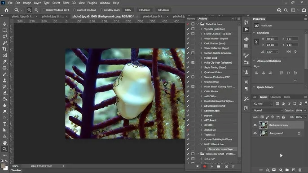Select the Magic Wand tool
Image resolution: width=308 pixels, height=173 pixels.
tap(4, 43)
